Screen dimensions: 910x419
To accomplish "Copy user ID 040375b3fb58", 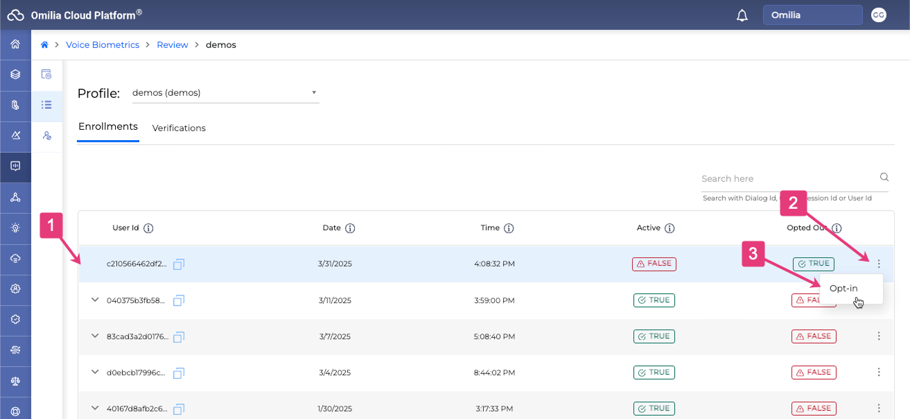I will click(179, 300).
